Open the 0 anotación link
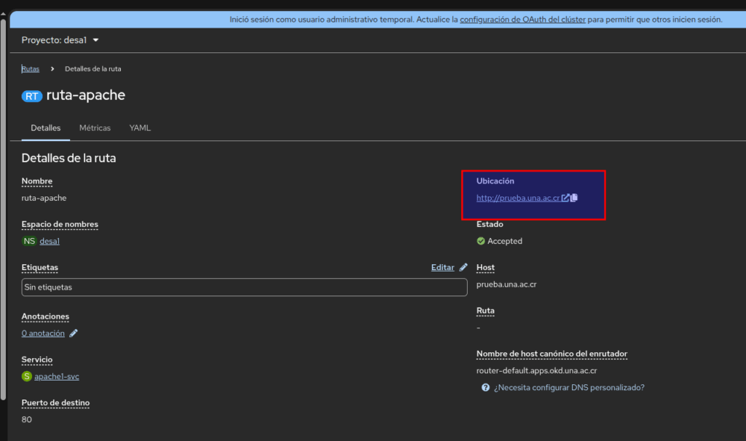This screenshot has height=441, width=746. point(43,333)
